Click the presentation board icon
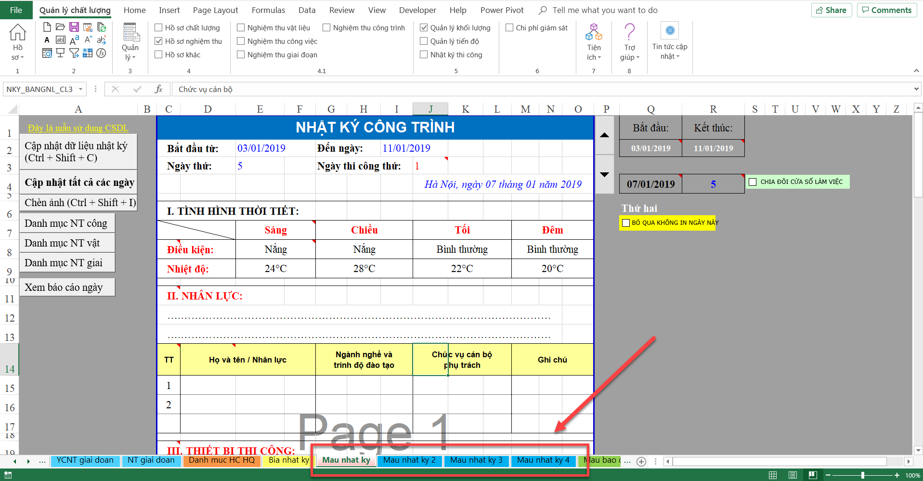The height and width of the screenshot is (481, 923). 60,53
